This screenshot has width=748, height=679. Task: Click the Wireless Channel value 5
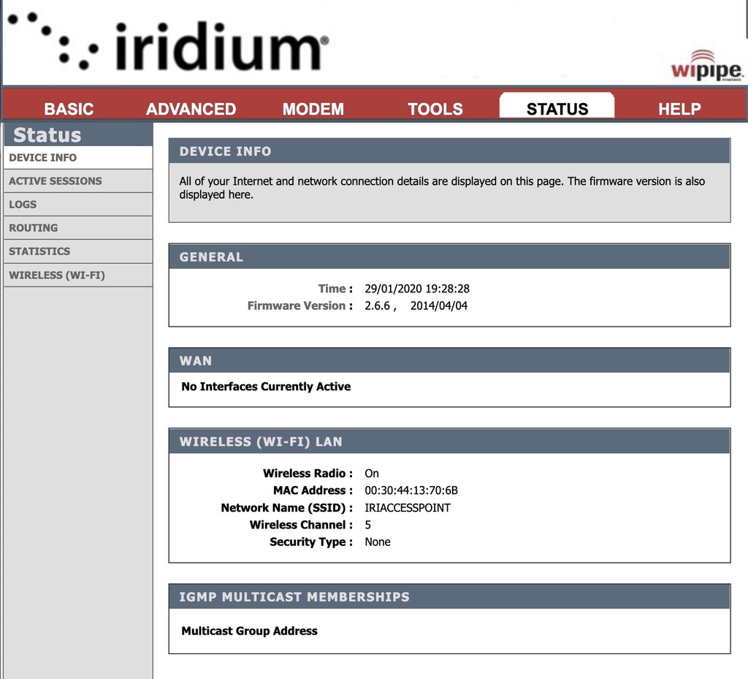(368, 525)
